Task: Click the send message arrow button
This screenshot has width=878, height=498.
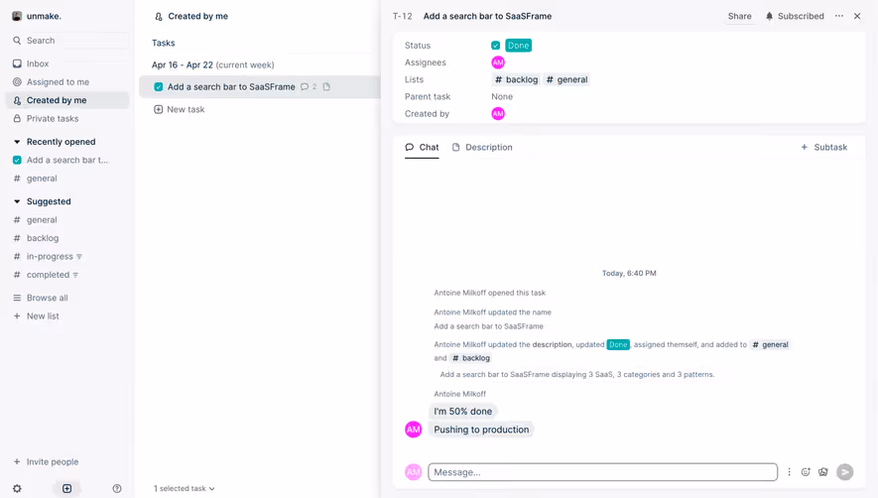Action: coord(844,472)
